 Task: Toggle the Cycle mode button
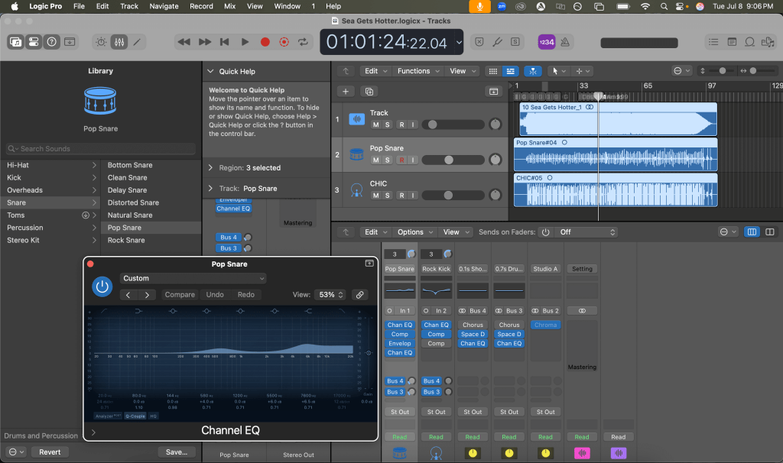point(303,42)
